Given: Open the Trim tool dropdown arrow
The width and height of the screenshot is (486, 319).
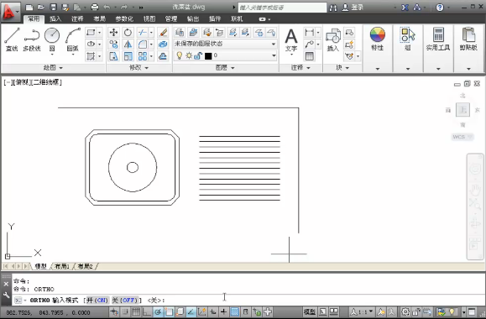Looking at the screenshot, I should pyautogui.click(x=151, y=32).
